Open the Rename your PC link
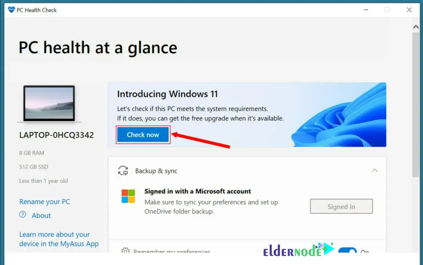This screenshot has width=423, height=265. (x=45, y=202)
